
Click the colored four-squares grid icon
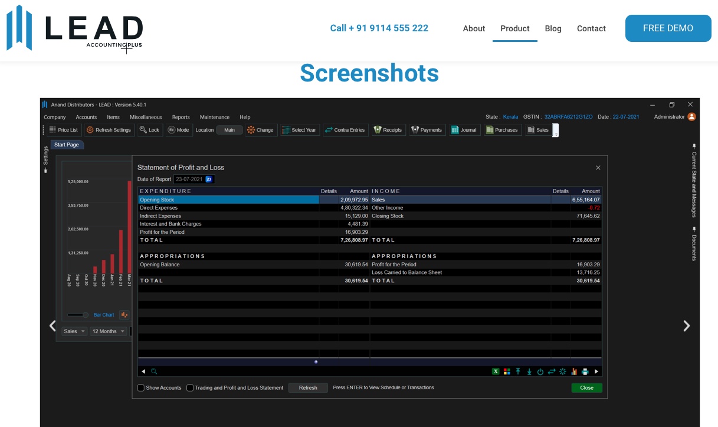[x=507, y=371]
